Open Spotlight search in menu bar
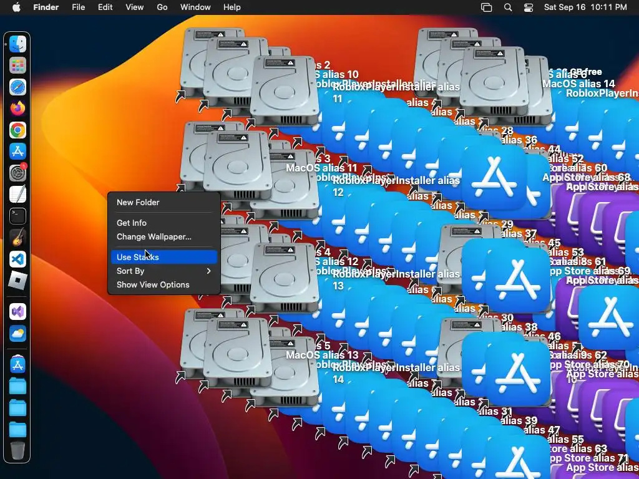This screenshot has height=479, width=639. point(508,7)
